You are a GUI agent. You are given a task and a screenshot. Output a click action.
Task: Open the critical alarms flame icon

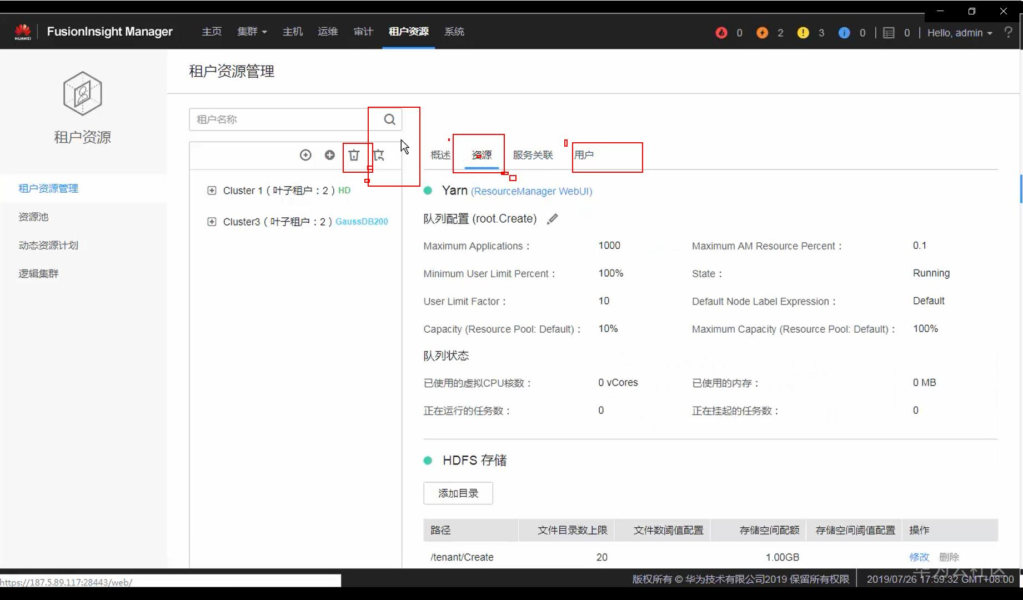pos(721,33)
